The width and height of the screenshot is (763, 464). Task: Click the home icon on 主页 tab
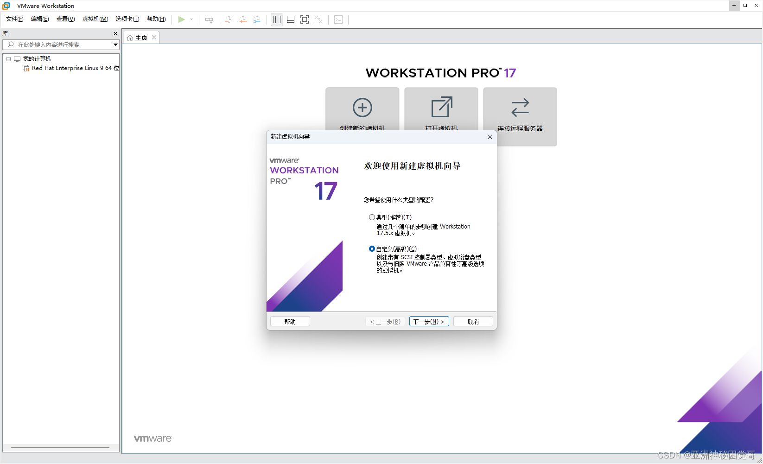pos(130,38)
